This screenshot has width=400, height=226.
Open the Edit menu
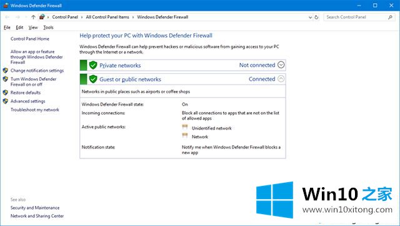pyautogui.click(x=19, y=28)
